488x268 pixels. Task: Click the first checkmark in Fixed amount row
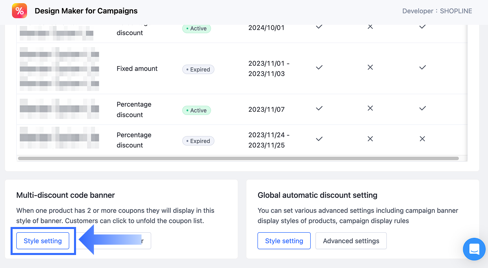tap(319, 67)
